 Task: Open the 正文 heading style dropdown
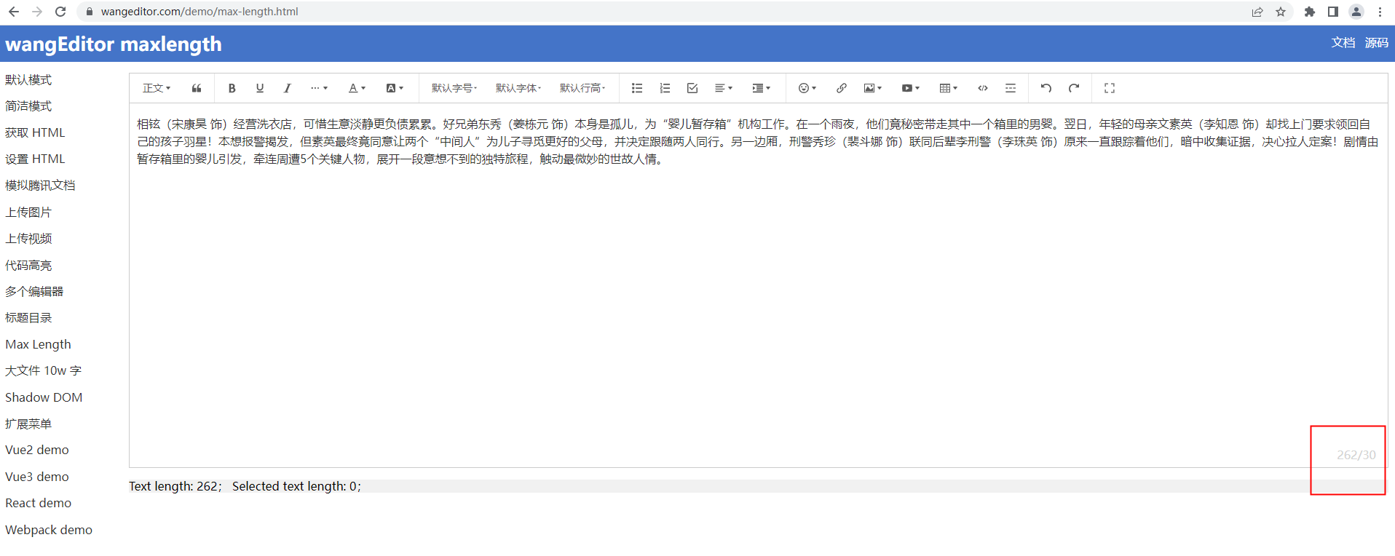click(157, 88)
